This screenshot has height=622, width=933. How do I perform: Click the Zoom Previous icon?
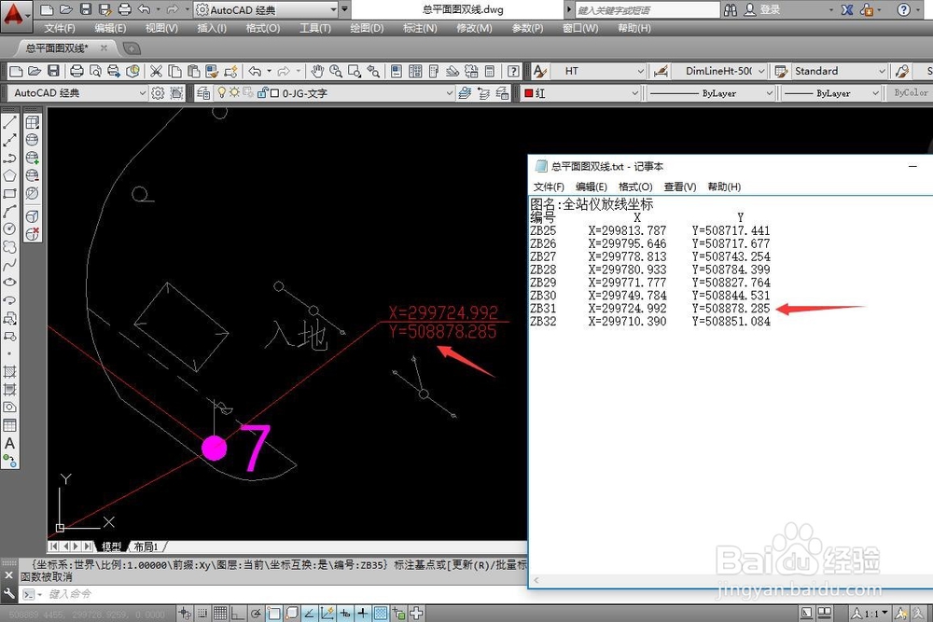373,72
